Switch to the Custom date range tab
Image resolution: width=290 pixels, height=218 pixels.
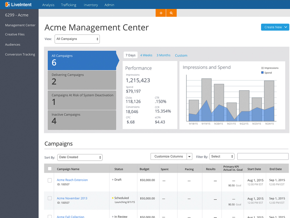tap(181, 55)
